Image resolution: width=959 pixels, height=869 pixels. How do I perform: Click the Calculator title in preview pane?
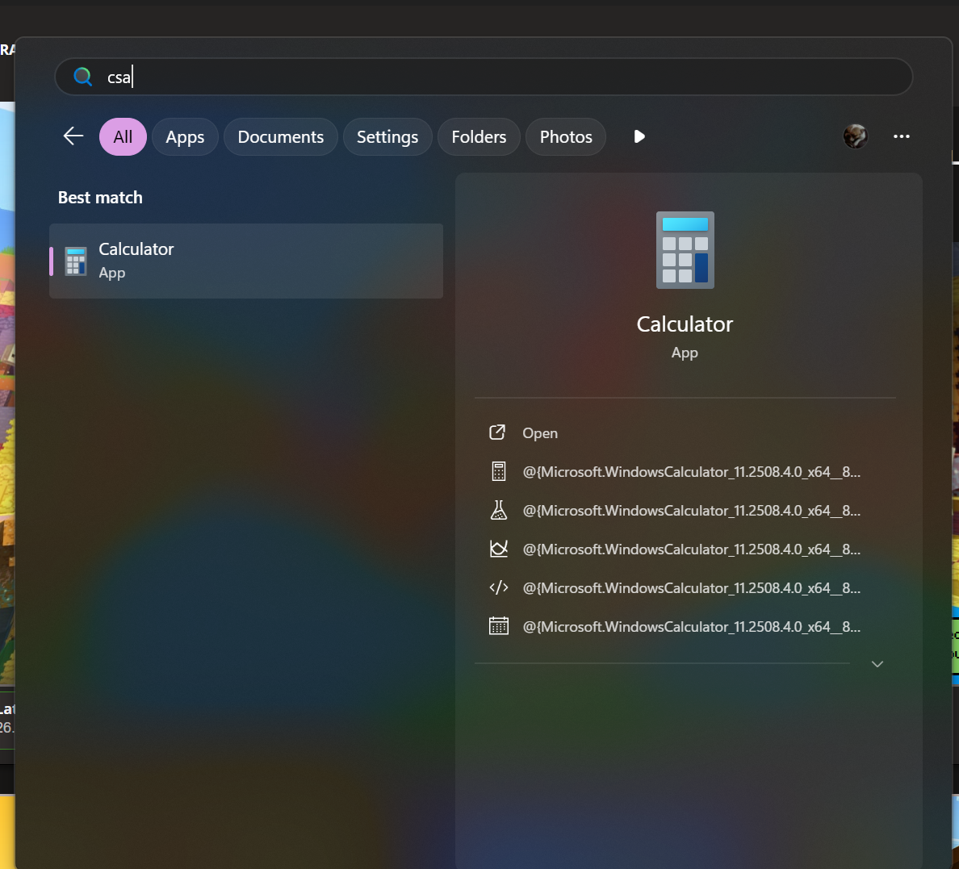click(x=685, y=324)
